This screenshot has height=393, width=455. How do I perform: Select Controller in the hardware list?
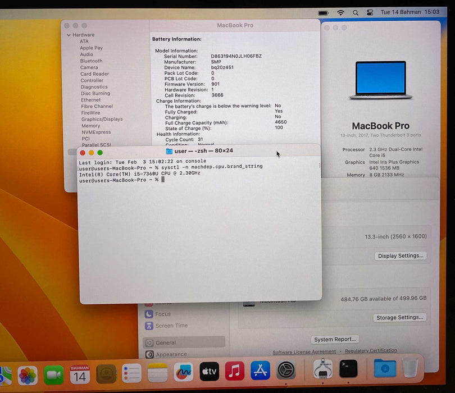(x=92, y=80)
